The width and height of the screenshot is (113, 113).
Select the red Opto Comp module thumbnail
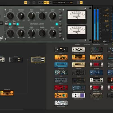click(61, 88)
